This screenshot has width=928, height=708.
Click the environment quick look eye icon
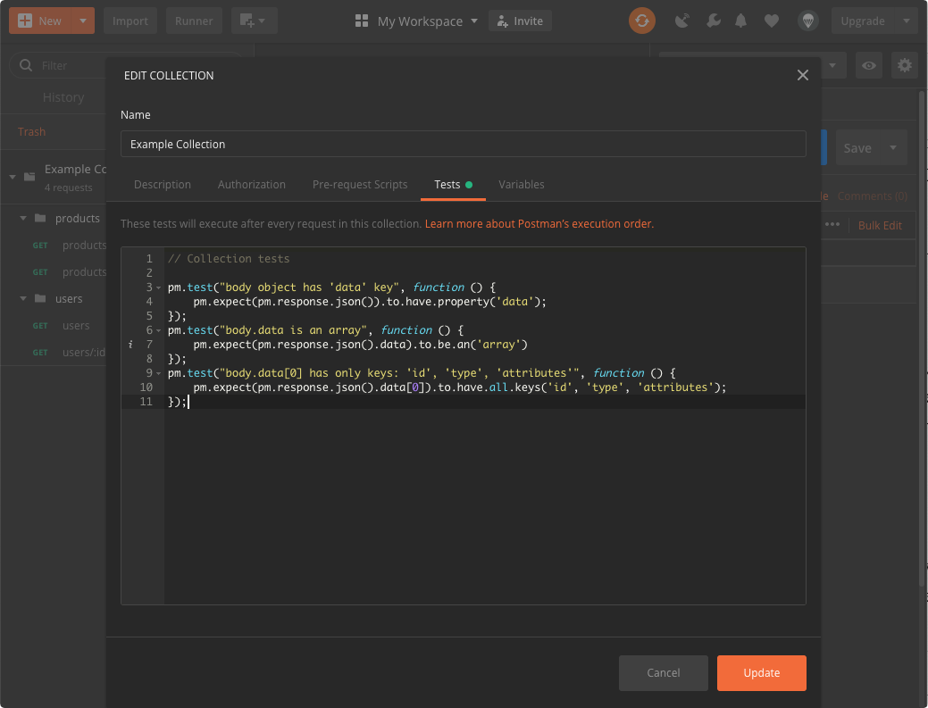869,65
